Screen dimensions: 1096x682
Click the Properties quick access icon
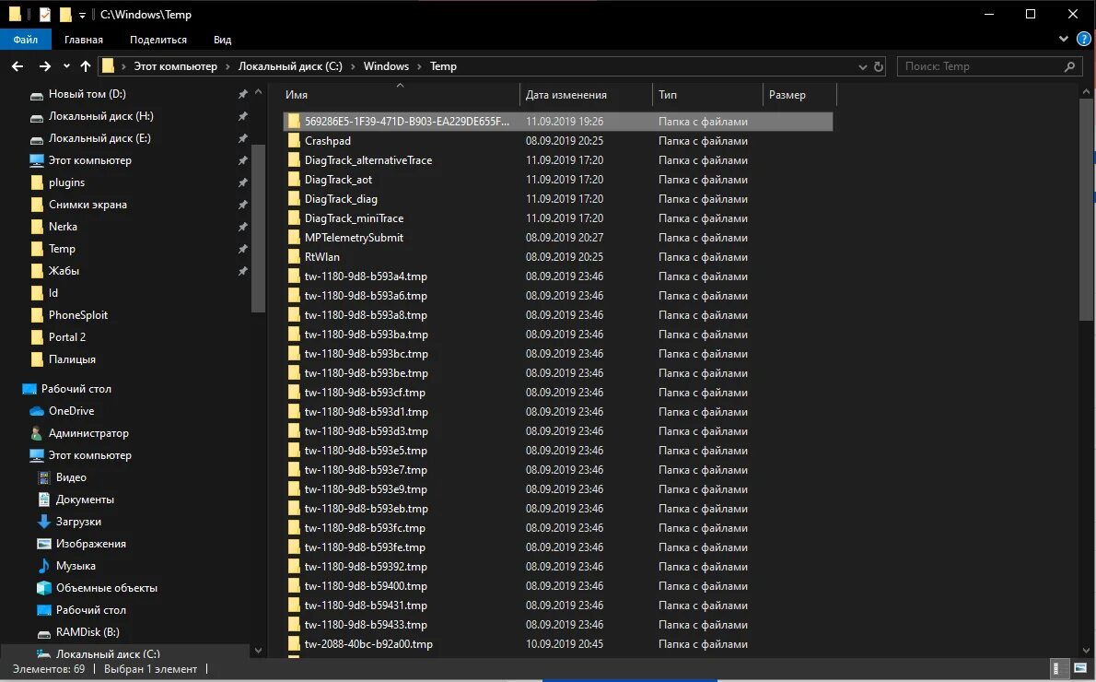[45, 14]
